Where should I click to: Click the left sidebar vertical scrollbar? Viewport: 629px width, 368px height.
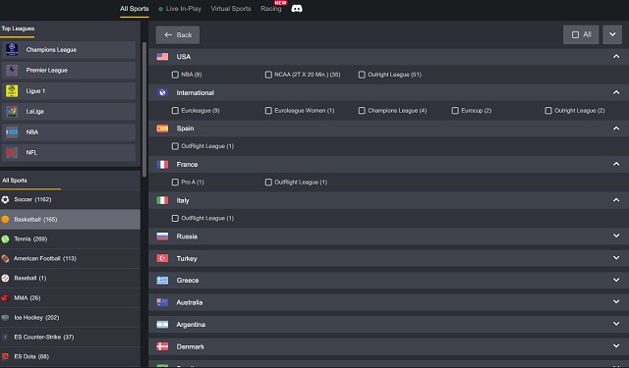[144, 109]
